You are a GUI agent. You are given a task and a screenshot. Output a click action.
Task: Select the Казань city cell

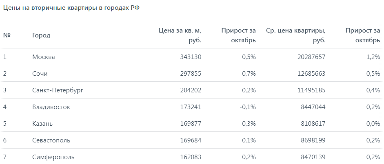point(42,123)
